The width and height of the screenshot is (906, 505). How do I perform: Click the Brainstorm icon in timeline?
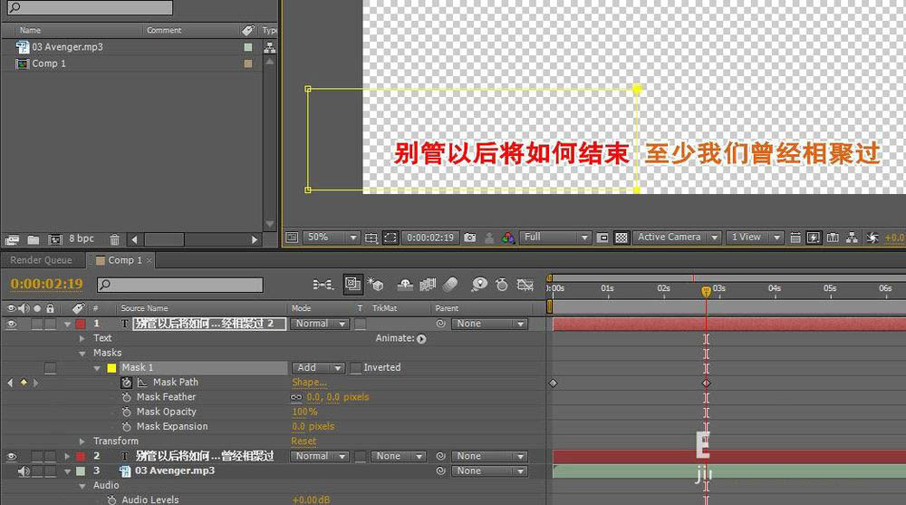coord(479,284)
